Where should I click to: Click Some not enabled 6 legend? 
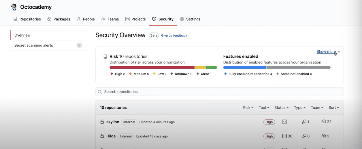(294, 74)
